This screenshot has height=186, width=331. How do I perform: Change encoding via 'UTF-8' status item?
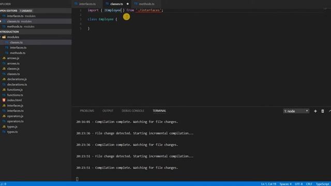299,184
